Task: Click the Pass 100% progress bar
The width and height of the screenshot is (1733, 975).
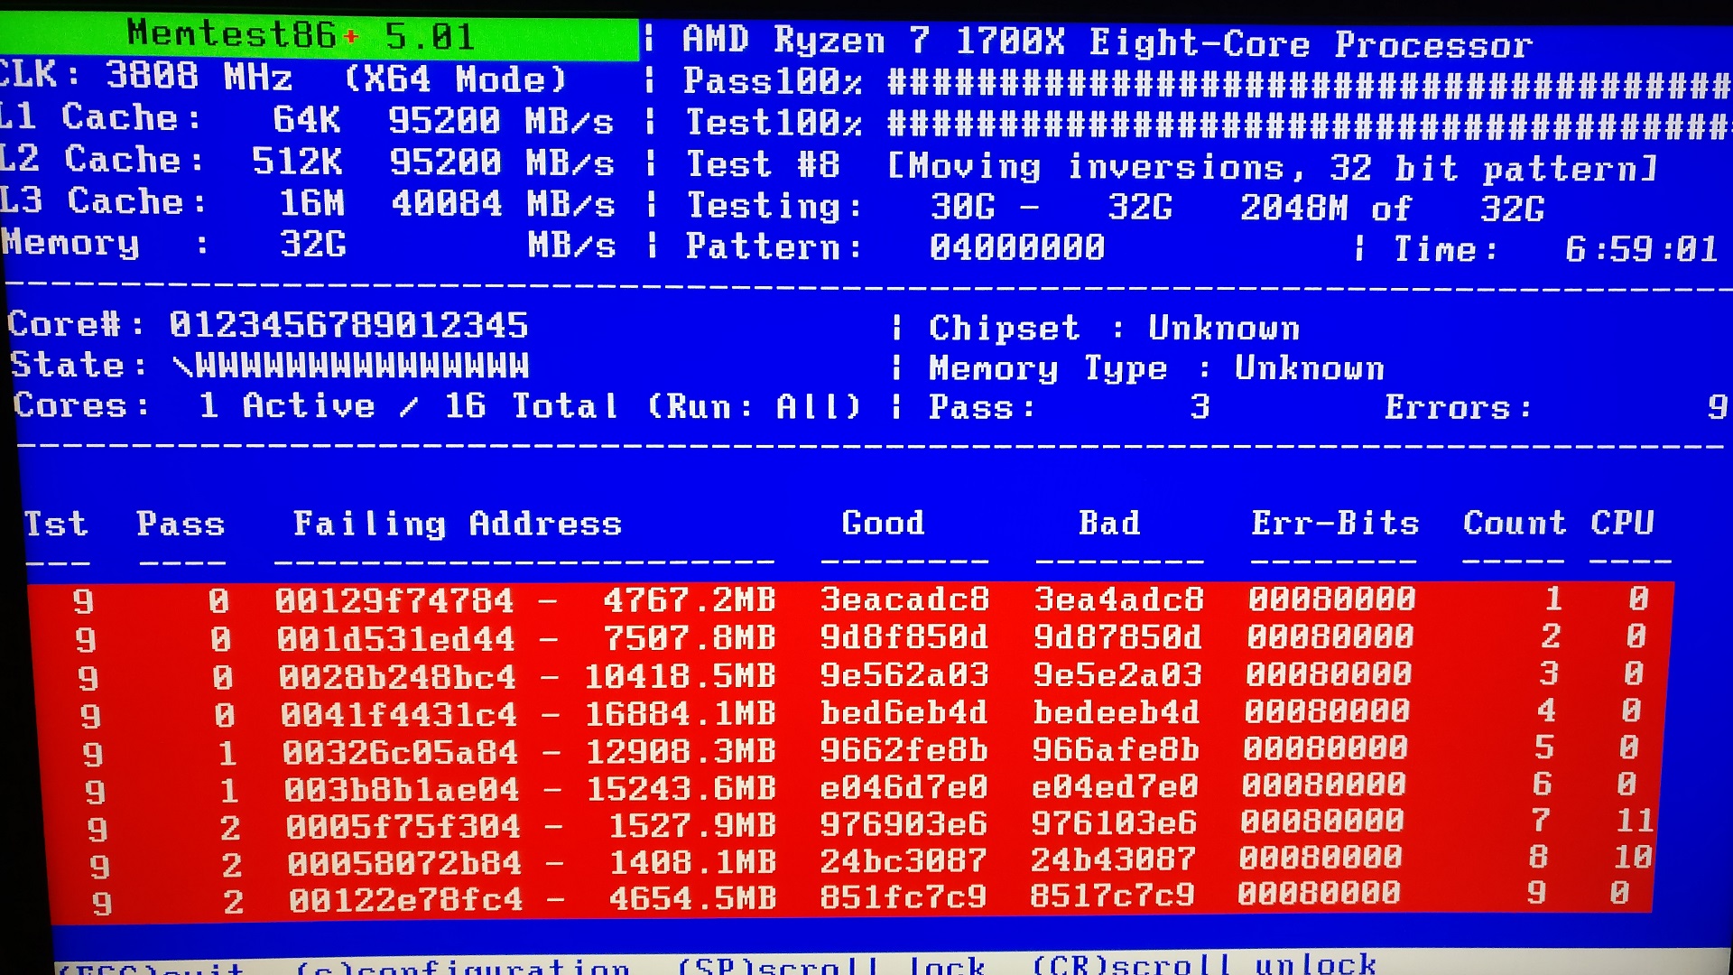Action: point(1307,84)
